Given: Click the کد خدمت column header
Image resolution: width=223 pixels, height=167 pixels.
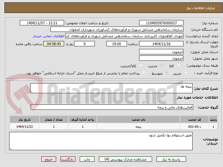Looking at the screenshot, I should click(x=194, y=119).
